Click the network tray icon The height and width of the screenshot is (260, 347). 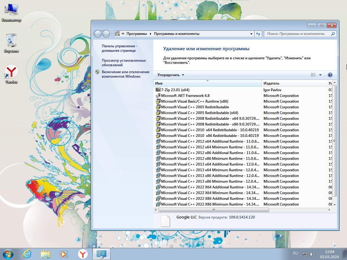(x=305, y=254)
